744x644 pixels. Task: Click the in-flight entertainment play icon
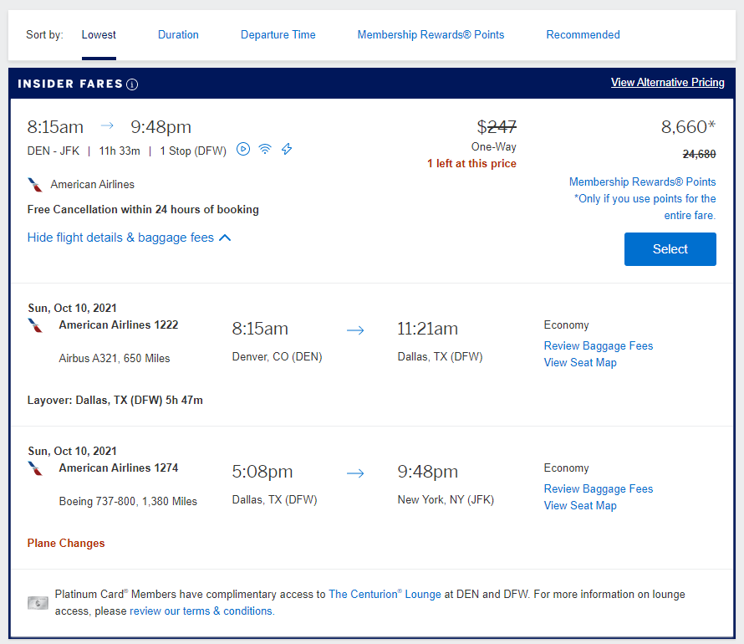point(243,149)
